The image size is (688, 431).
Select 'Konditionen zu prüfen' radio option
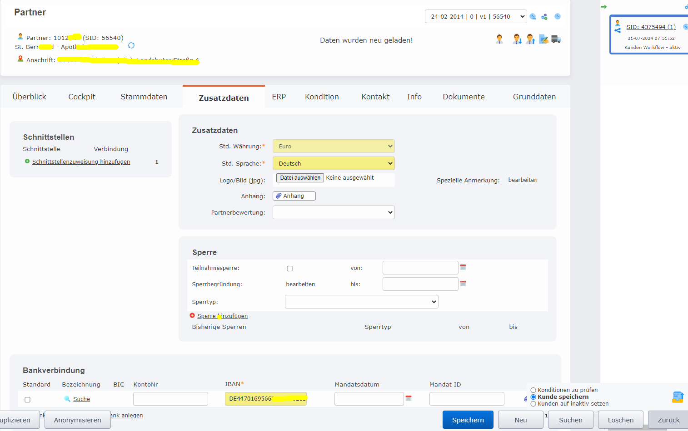tap(533, 390)
